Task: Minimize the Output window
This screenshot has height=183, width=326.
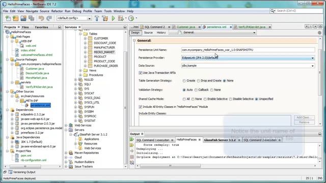Action: click(320, 134)
